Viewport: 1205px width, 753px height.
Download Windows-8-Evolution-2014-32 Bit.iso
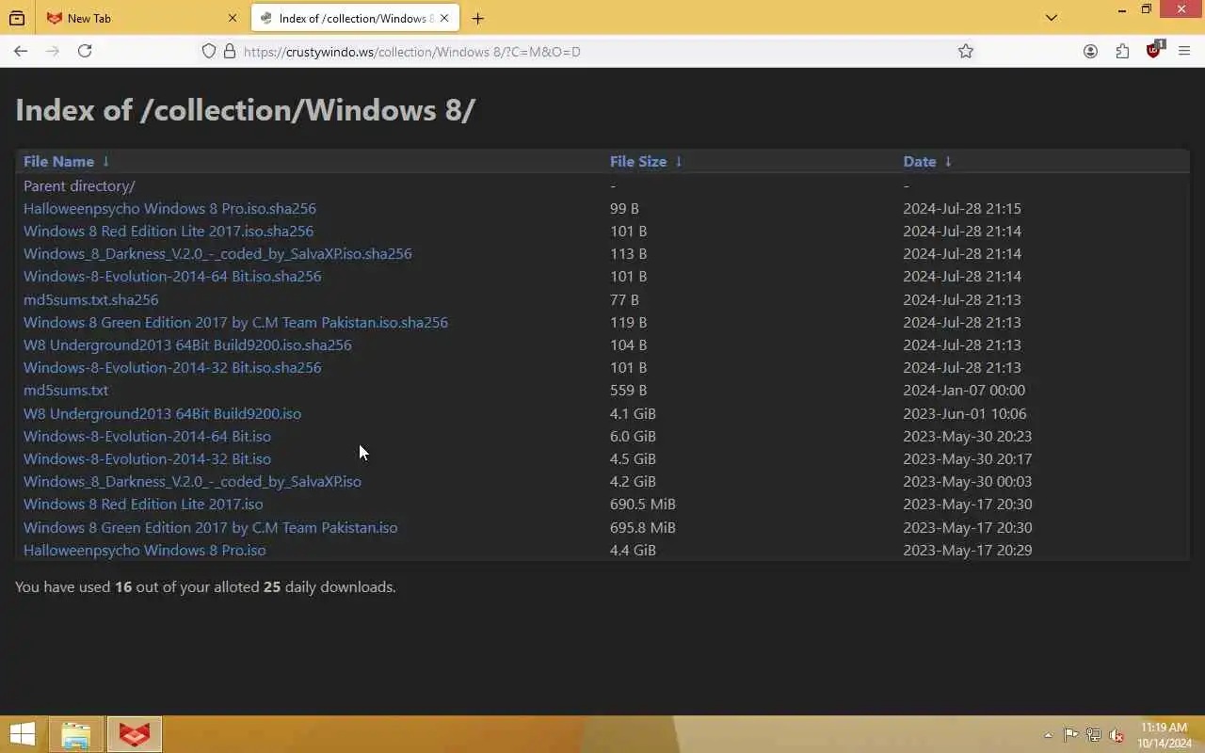[x=147, y=458]
